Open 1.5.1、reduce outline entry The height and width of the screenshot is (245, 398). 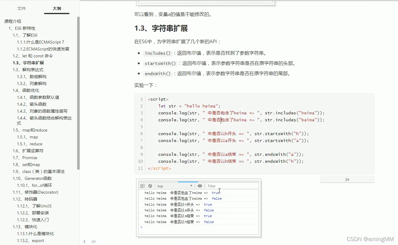30,144
